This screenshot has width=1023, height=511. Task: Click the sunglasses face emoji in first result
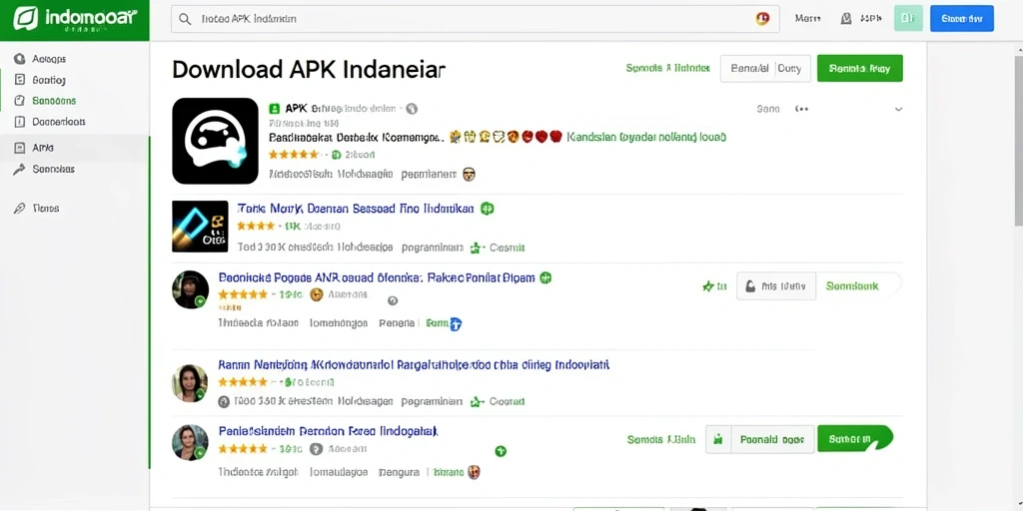(x=469, y=174)
